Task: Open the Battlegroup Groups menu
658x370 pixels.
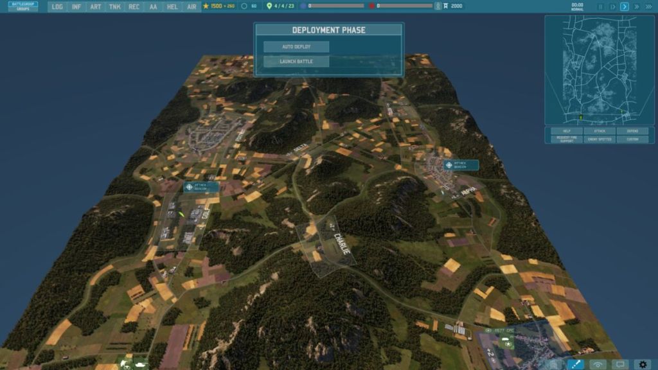Action: pos(23,6)
